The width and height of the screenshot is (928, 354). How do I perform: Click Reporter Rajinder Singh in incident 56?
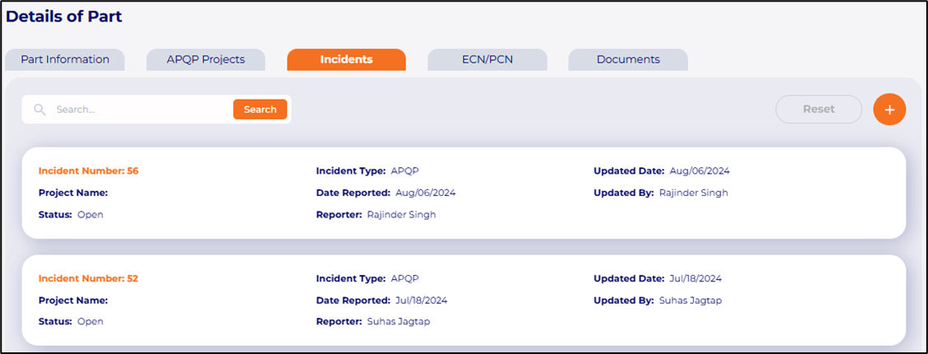[401, 215]
